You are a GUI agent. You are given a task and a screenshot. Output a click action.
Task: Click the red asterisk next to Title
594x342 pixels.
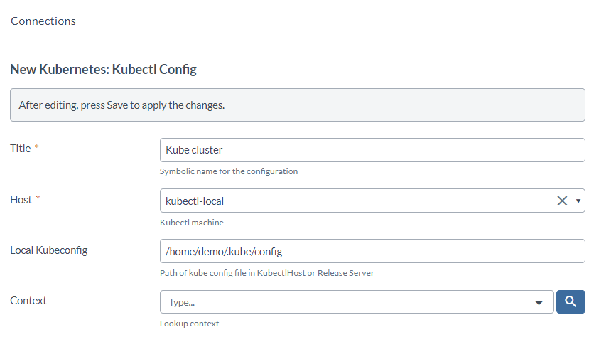click(37, 149)
